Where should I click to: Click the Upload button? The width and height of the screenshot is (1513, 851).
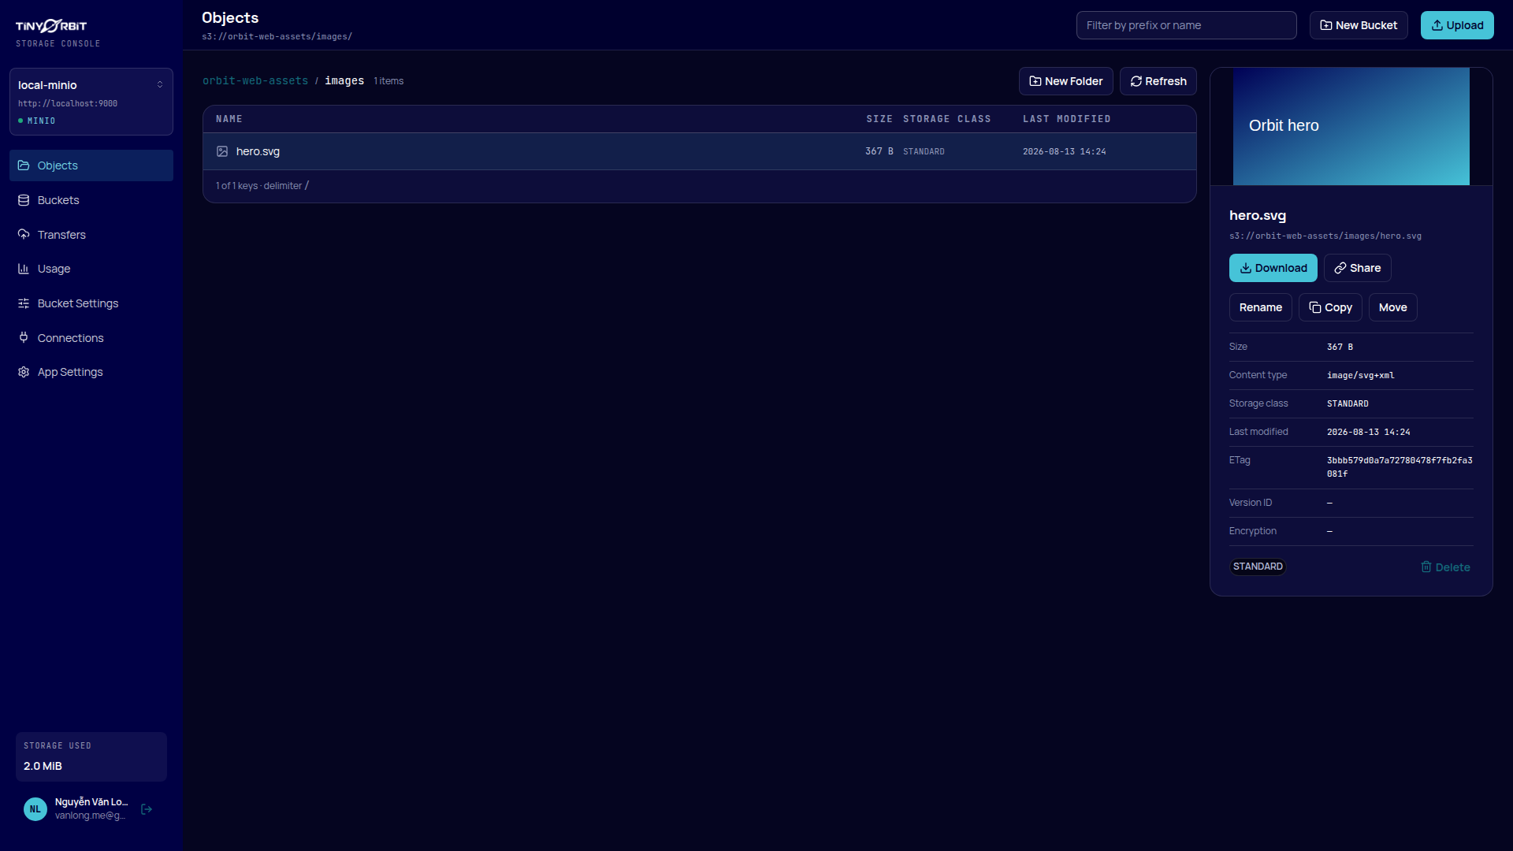pos(1457,25)
